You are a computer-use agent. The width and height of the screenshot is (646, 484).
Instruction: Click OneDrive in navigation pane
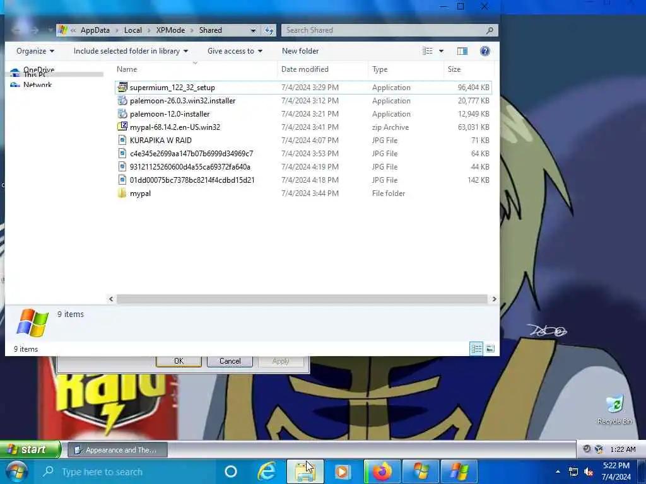click(x=38, y=69)
